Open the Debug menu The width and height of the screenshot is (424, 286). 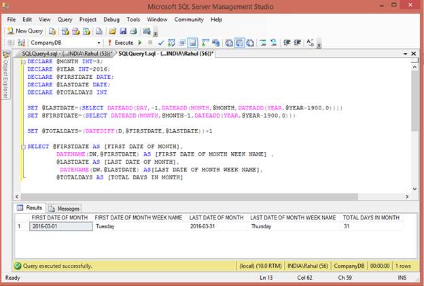click(x=111, y=20)
